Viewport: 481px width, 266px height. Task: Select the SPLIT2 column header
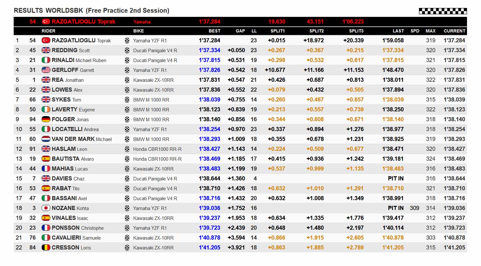tap(317, 31)
